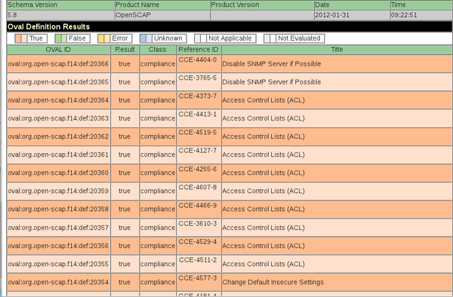Click the compliance class in def:20354 row
453x297 pixels.
tap(158, 282)
